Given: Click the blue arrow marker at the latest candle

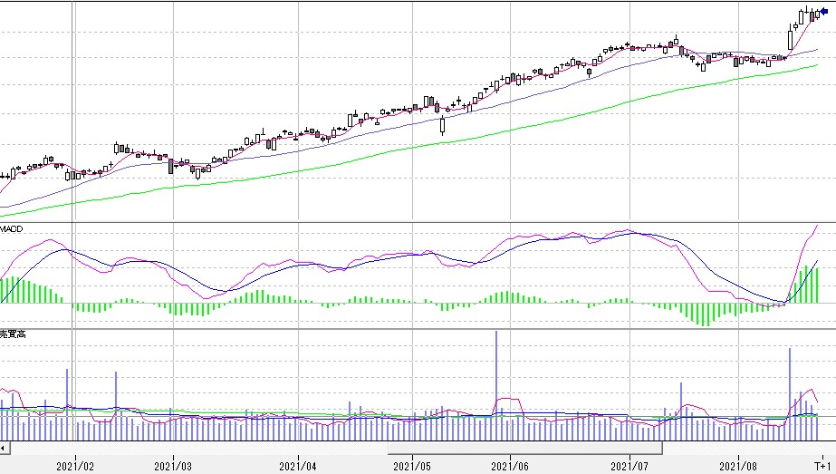Looking at the screenshot, I should click(x=823, y=11).
